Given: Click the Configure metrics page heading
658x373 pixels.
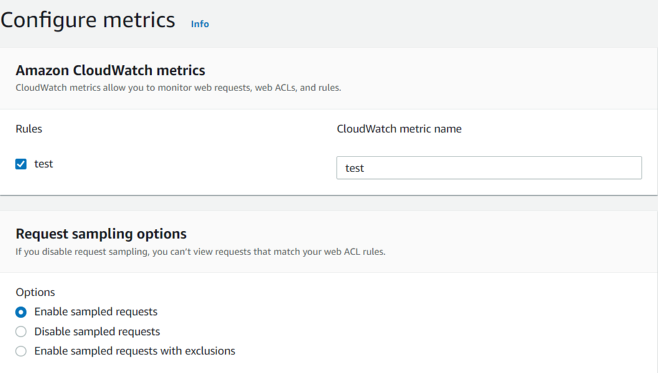Looking at the screenshot, I should [x=88, y=20].
